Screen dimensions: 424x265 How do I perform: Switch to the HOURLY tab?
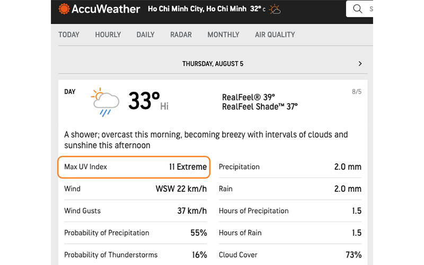108,34
